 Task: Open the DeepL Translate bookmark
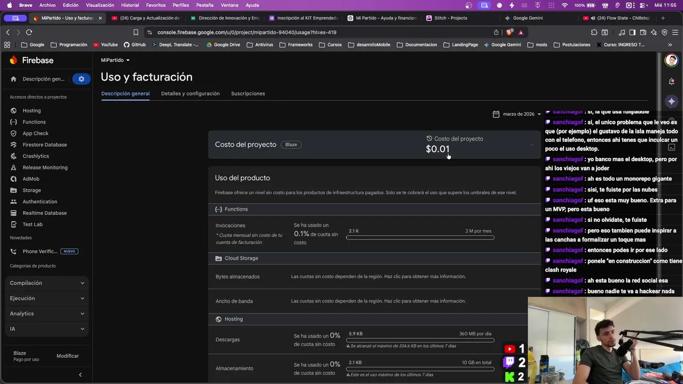tap(175, 45)
